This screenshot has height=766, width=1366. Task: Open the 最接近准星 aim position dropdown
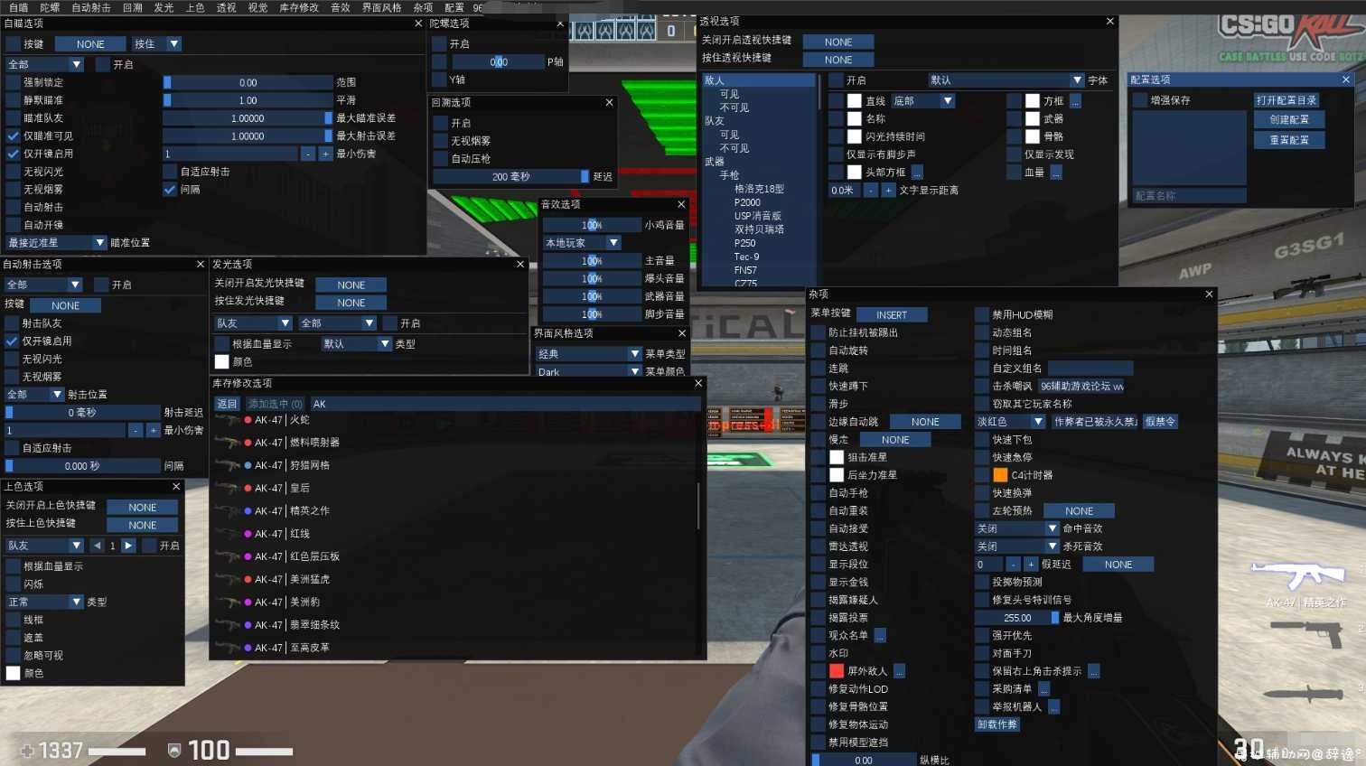56,243
